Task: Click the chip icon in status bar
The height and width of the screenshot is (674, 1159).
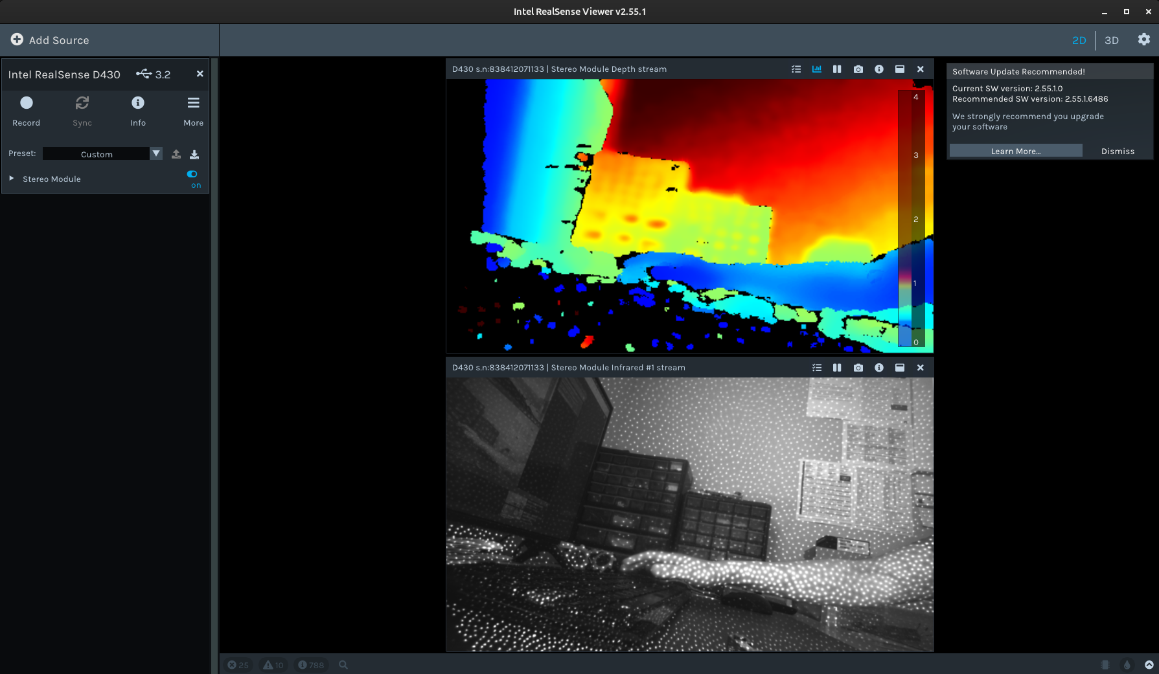Action: [1105, 665]
